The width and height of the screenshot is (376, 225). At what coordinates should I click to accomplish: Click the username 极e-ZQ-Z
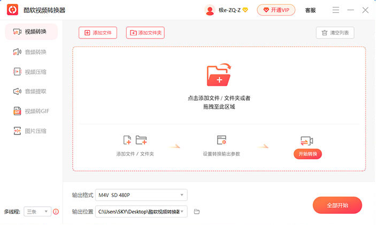coord(229,10)
